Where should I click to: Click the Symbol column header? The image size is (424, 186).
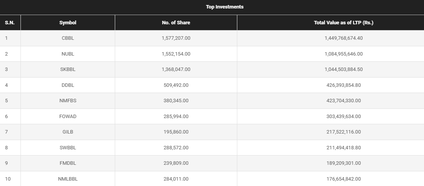coord(68,23)
